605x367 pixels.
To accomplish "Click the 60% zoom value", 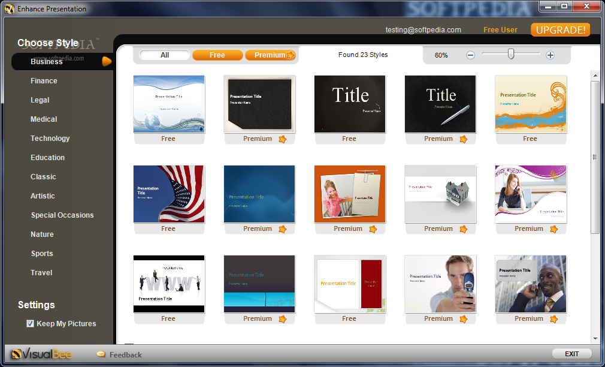I will coord(441,55).
